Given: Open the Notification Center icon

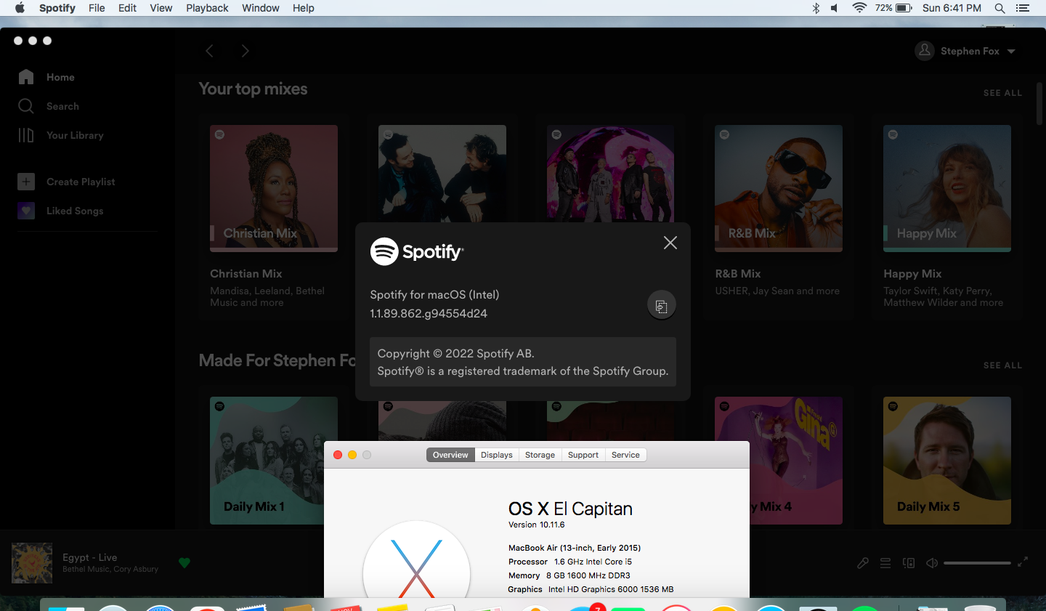Looking at the screenshot, I should [1023, 8].
